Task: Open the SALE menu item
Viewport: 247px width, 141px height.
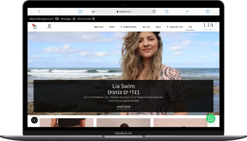Action: tap(158, 27)
